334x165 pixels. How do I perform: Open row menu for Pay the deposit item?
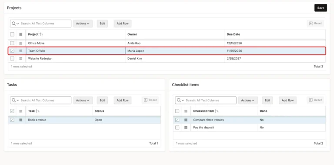pyautogui.click(x=186, y=128)
